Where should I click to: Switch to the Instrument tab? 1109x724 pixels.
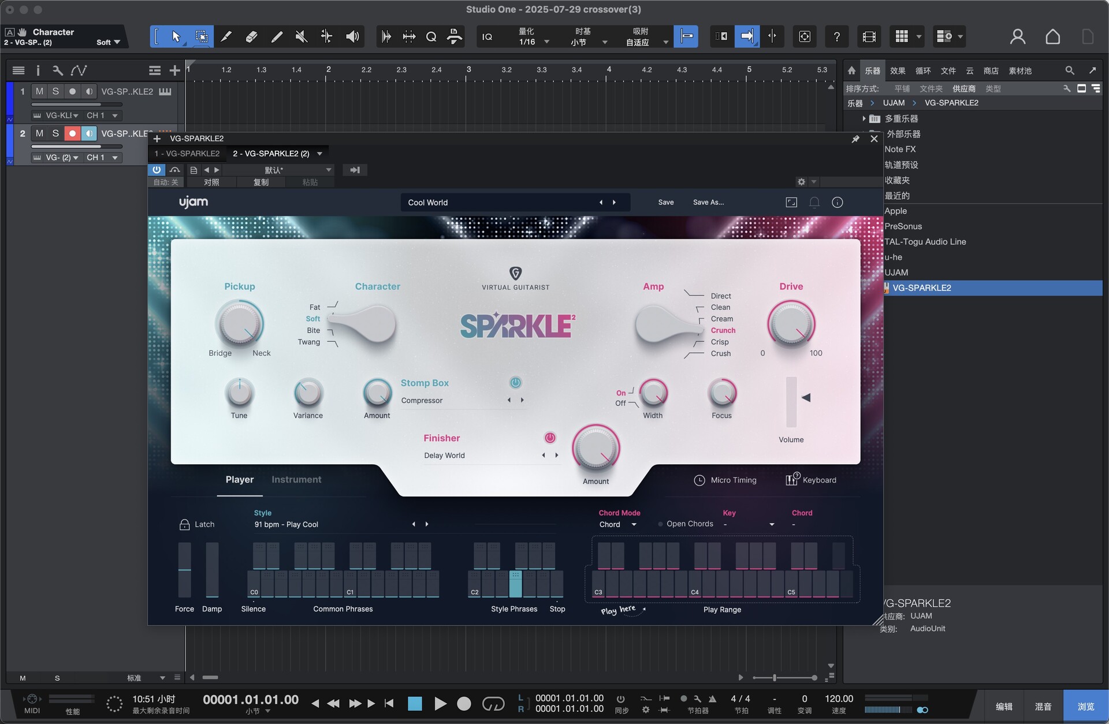point(296,479)
